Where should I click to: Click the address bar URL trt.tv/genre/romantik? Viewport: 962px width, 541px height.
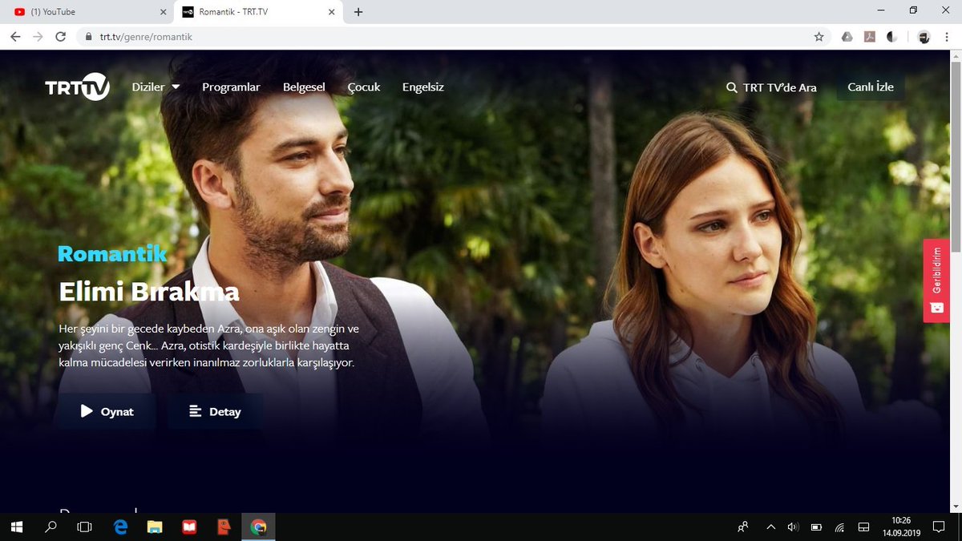pos(146,37)
